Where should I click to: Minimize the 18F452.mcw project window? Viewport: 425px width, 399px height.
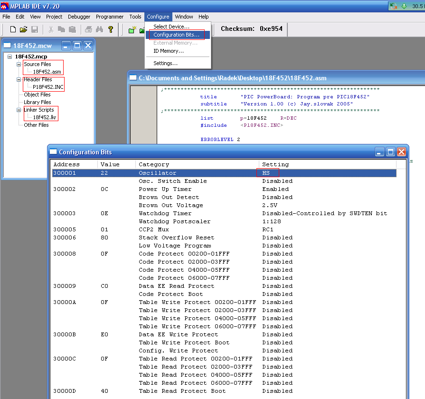tap(66, 45)
